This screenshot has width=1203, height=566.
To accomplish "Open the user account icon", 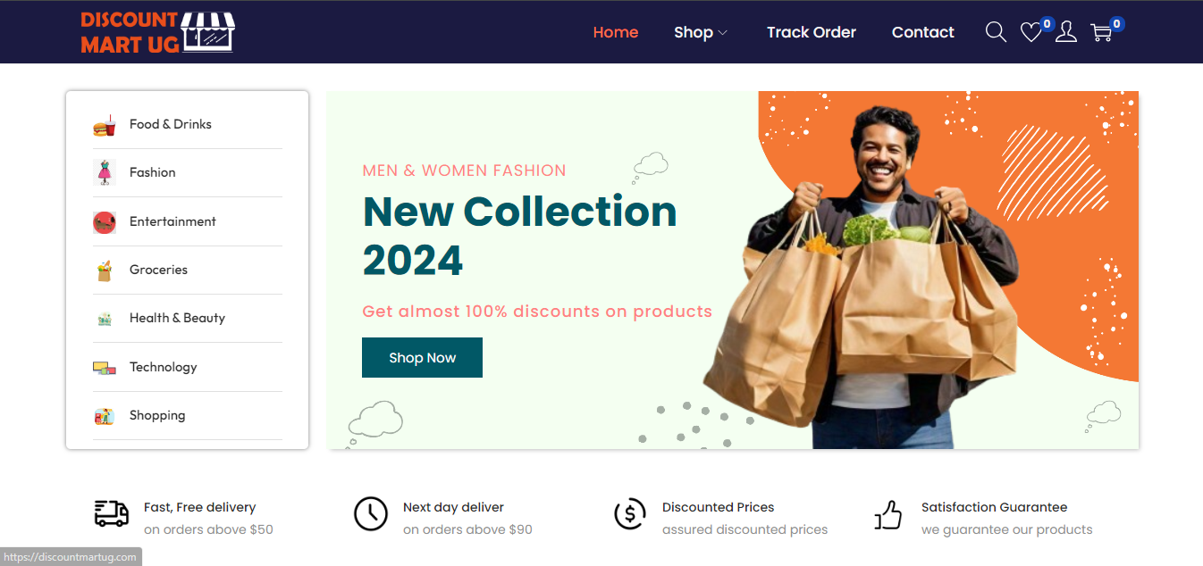I will point(1066,32).
